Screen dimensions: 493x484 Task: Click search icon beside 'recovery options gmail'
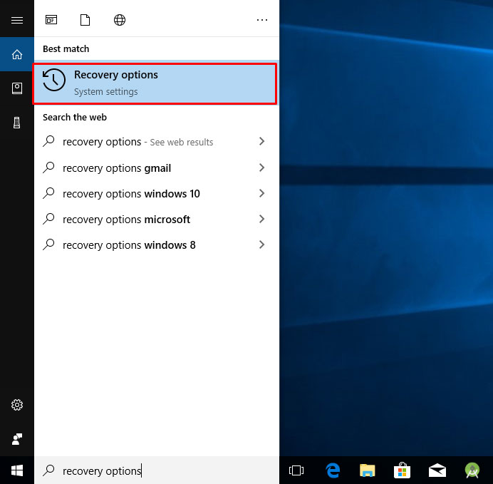48,168
